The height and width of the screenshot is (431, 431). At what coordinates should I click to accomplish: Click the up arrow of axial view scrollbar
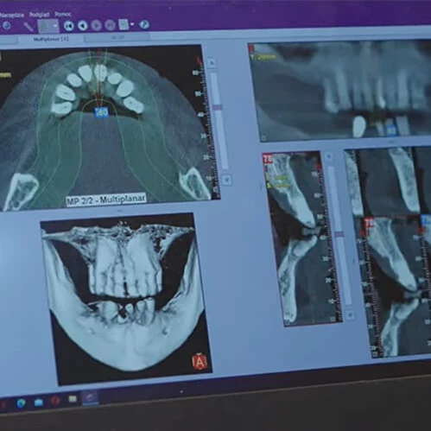(x=212, y=62)
